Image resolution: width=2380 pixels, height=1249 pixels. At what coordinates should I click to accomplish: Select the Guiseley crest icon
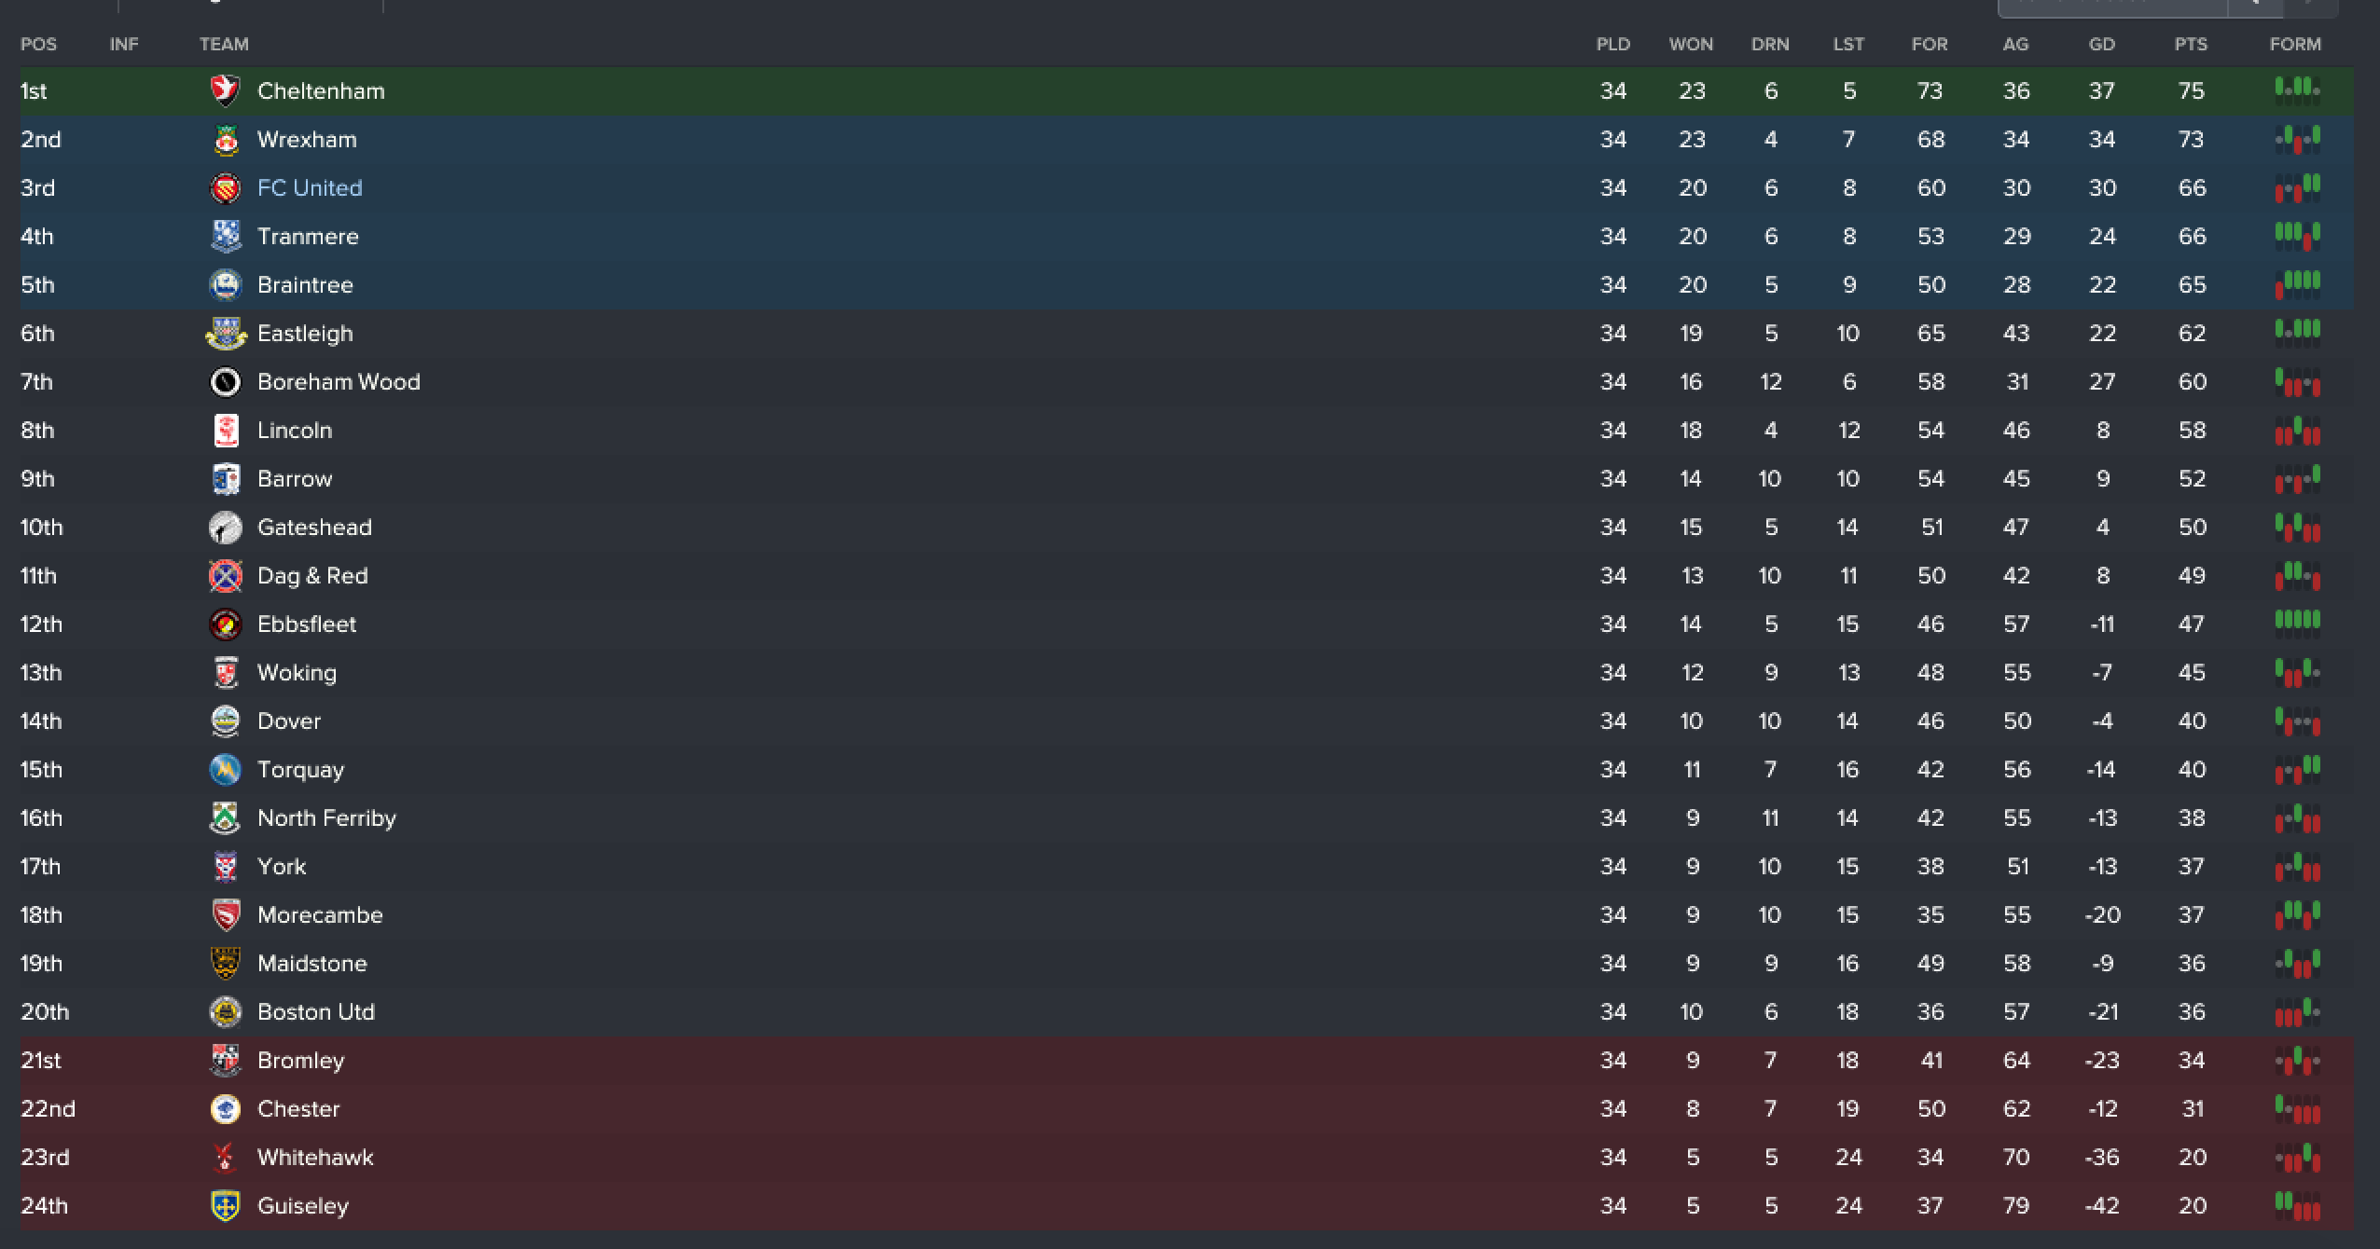[225, 1205]
